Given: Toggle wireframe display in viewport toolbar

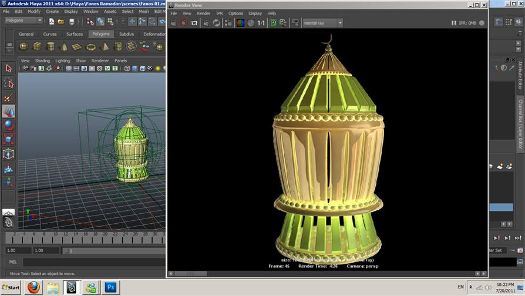Looking at the screenshot, I should [x=127, y=69].
